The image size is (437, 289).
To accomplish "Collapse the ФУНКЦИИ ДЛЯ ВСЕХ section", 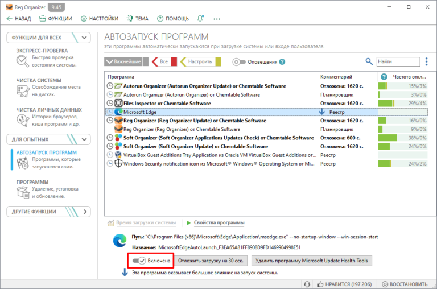I will pos(84,38).
